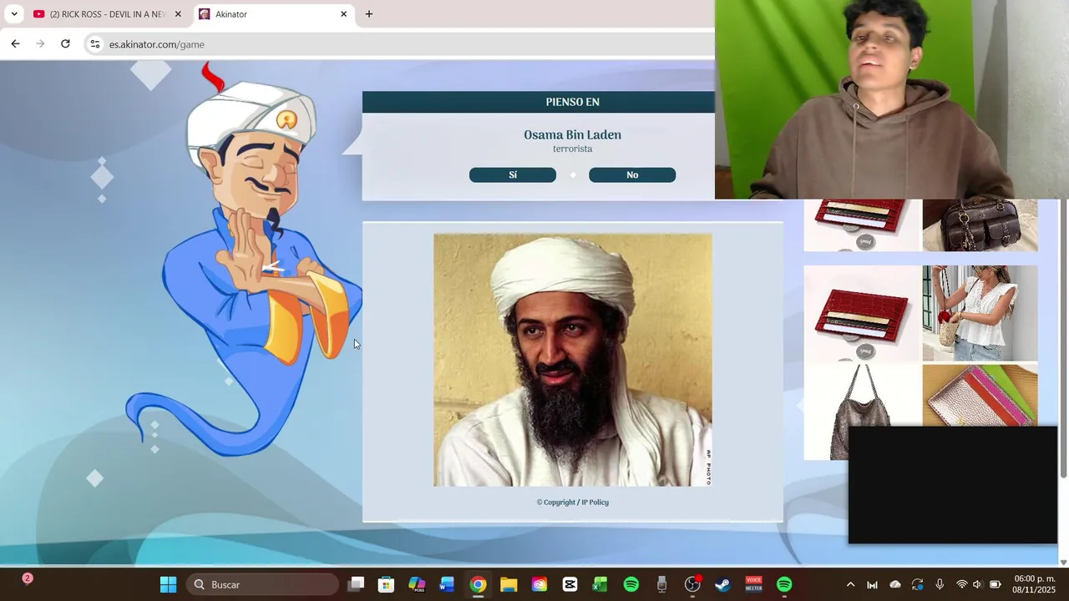Viewport: 1069px width, 601px height.
Task: Close the RICK ROSS YouTube tab
Action: (x=178, y=14)
